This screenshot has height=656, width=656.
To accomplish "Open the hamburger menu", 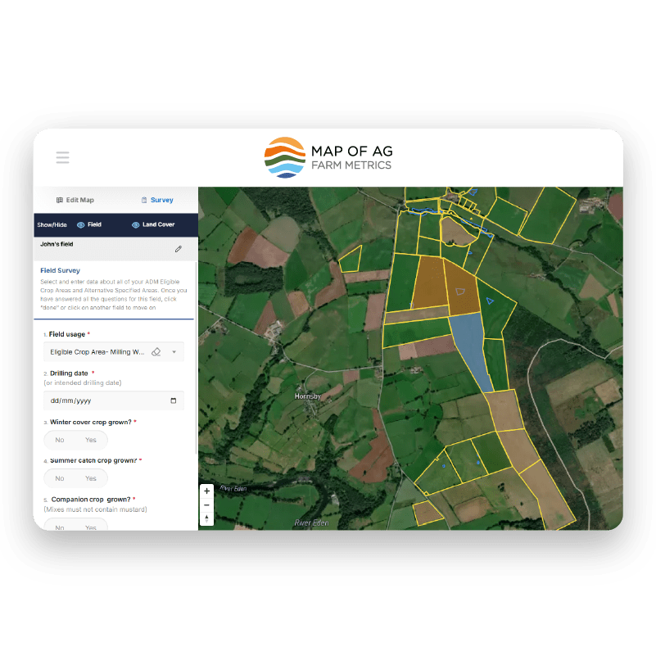I will click(62, 158).
